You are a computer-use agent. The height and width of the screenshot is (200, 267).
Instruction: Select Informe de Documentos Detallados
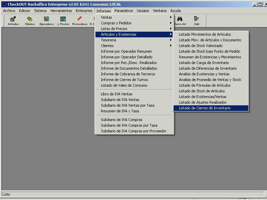(x=134, y=68)
